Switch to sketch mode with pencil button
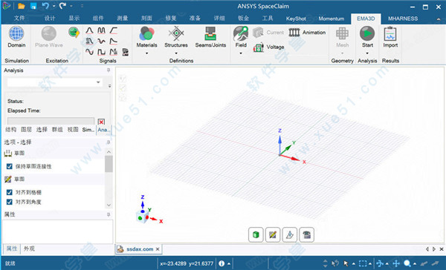This screenshot has height=270, width=446. (x=273, y=235)
